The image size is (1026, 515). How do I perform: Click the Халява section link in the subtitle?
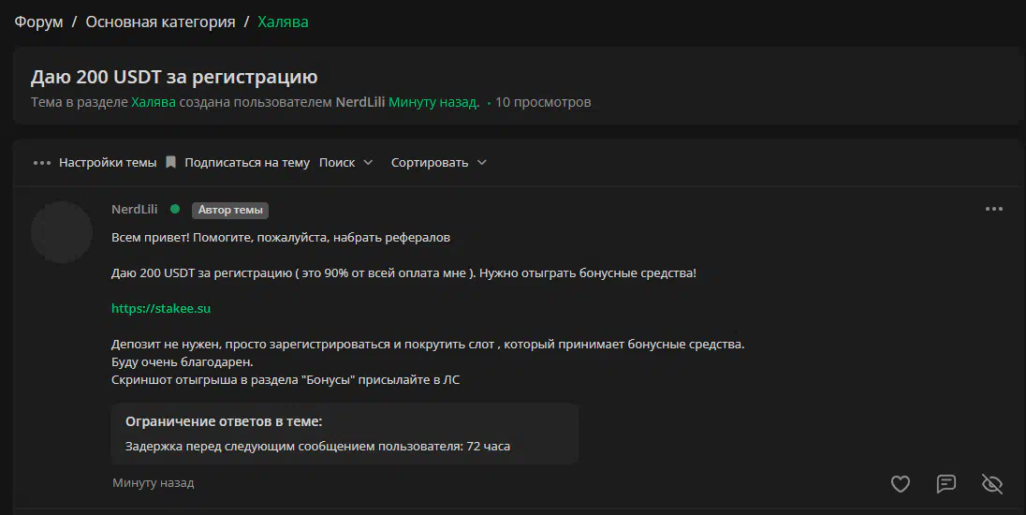point(154,102)
